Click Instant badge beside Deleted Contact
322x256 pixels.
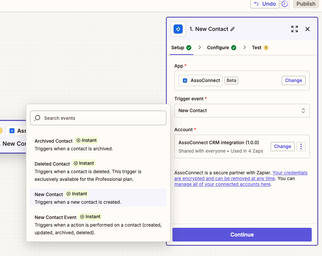coord(84,163)
